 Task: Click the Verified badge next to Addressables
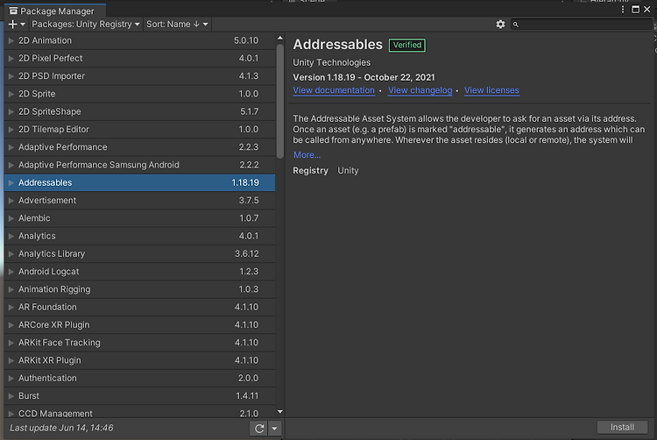406,45
